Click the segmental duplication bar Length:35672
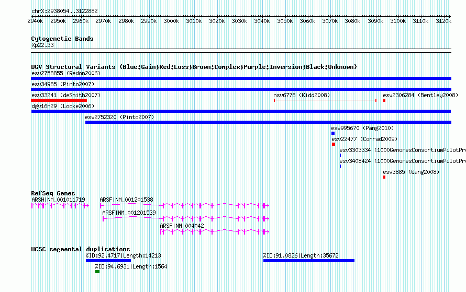The height and width of the screenshot is (292, 466). (x=309, y=261)
